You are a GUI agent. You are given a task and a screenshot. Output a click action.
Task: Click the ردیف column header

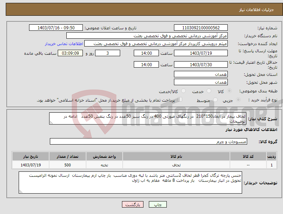pyautogui.click(x=272, y=156)
